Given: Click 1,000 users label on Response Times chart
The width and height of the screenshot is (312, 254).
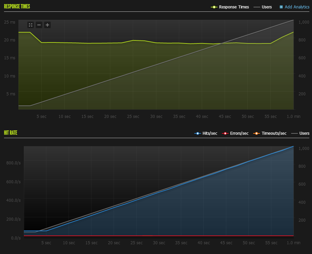Looking at the screenshot, I should coord(304,22).
